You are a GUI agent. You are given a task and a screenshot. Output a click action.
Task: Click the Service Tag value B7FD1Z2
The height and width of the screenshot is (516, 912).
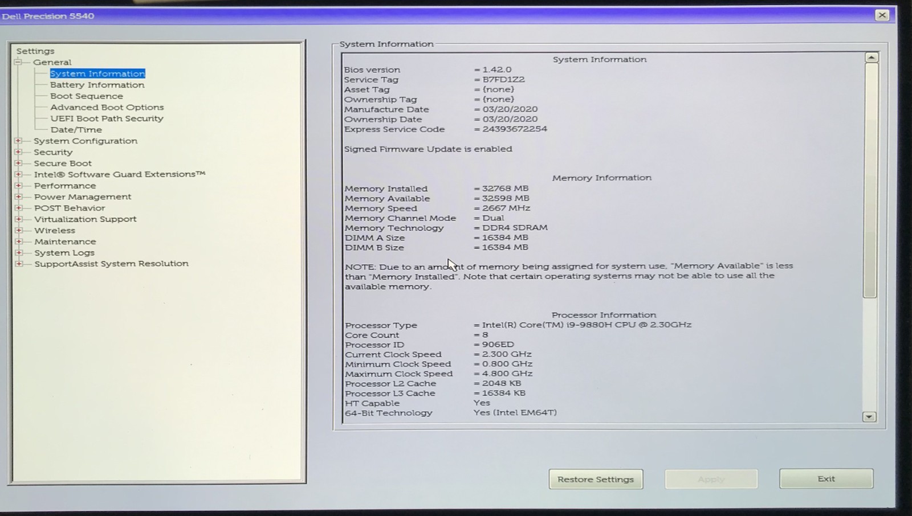pos(503,80)
